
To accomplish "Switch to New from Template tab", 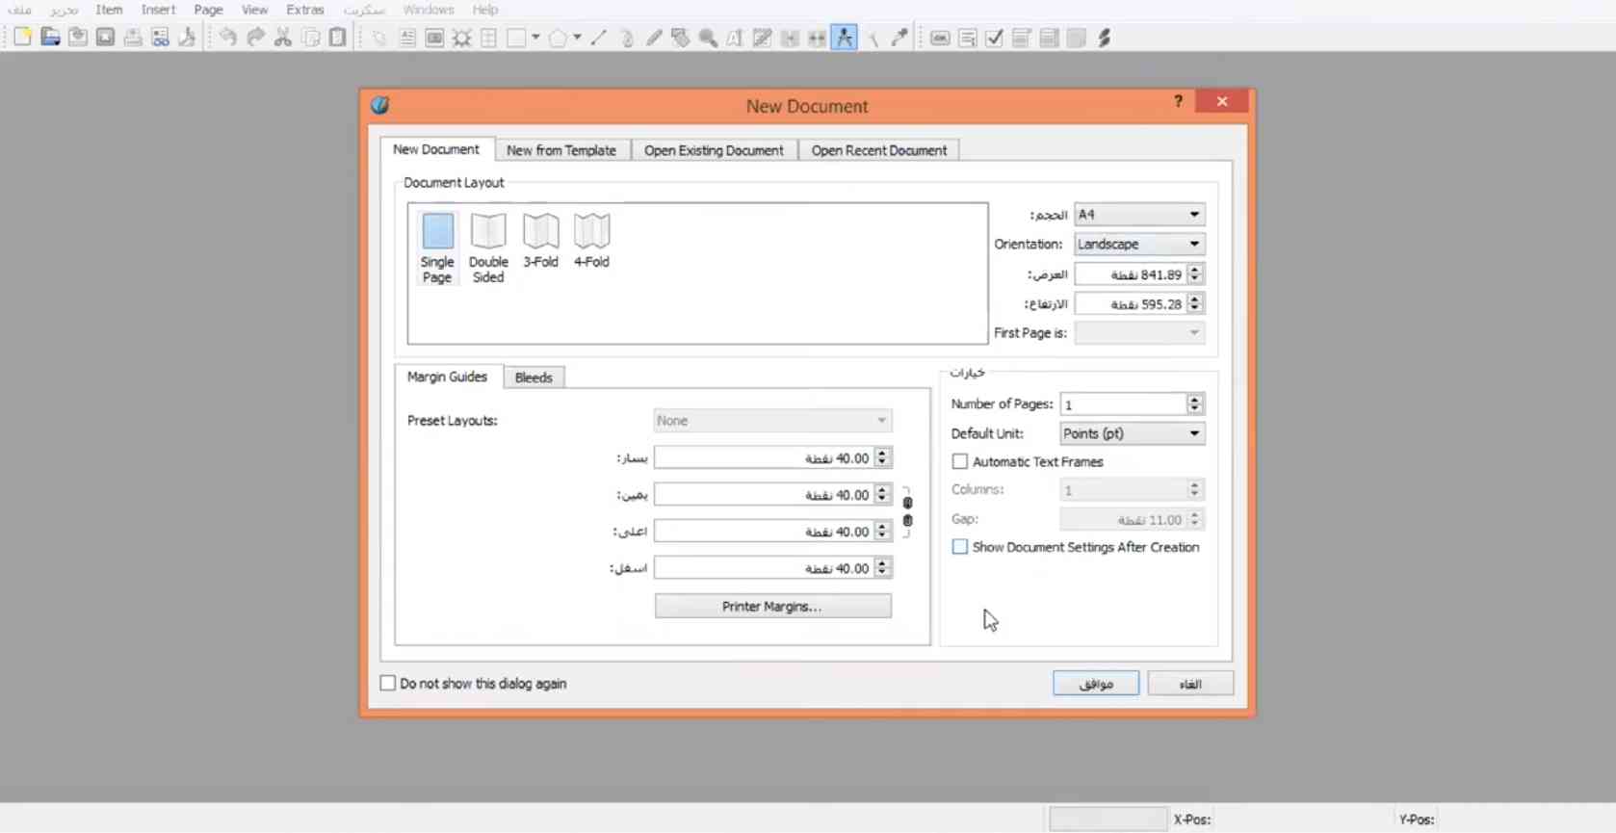I will click(x=561, y=150).
